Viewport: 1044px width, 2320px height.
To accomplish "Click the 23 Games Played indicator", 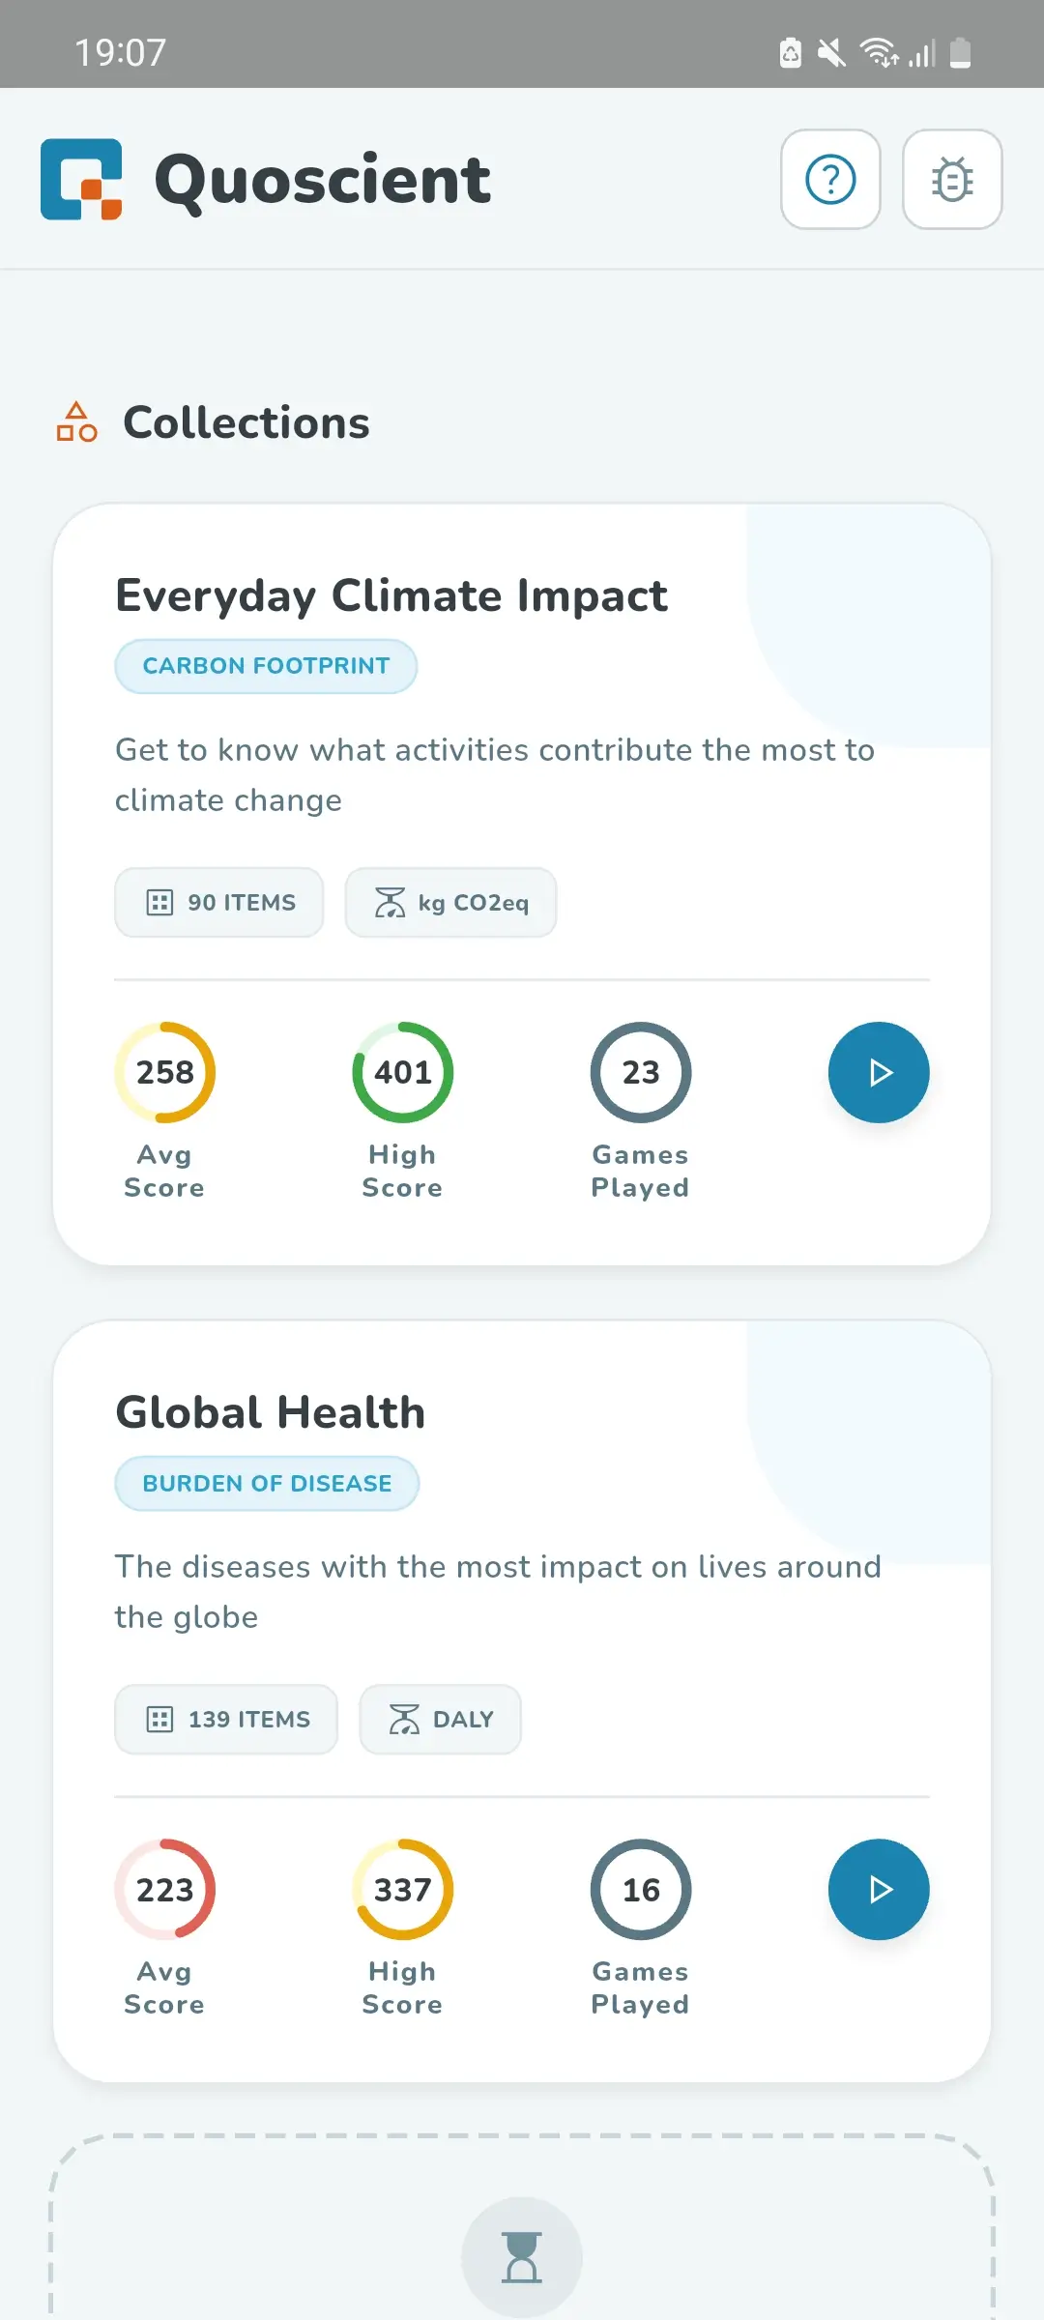I will click(641, 1072).
